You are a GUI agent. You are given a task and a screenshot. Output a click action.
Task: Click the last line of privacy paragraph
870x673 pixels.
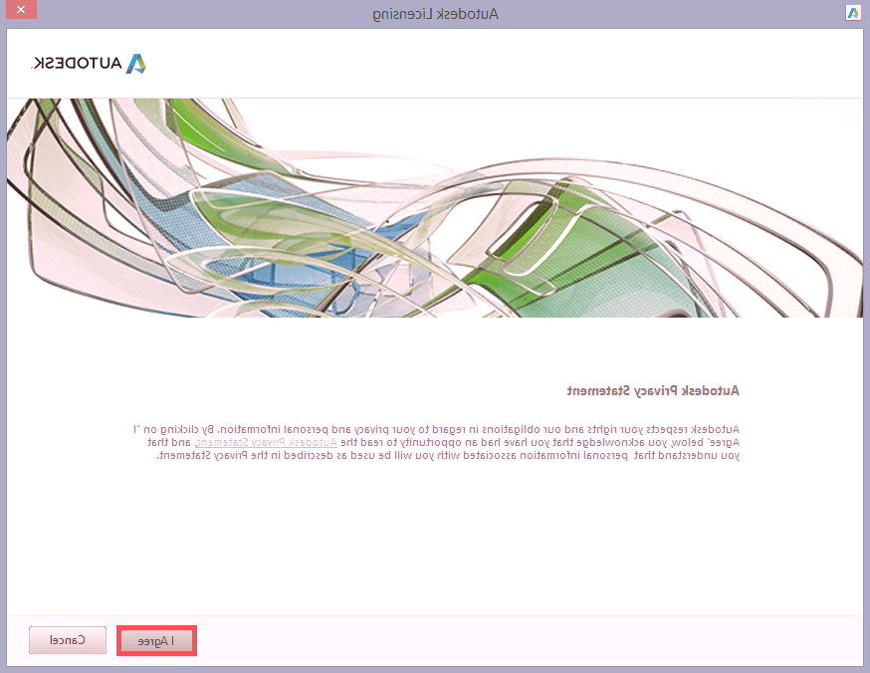point(448,455)
